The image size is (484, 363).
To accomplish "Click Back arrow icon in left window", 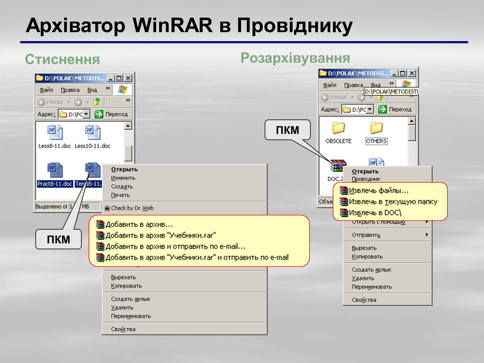I will coord(41,102).
